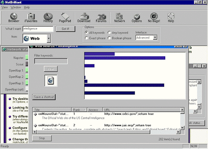This screenshot has height=149, width=208.
Task: Click the Napster green status indicator
Action: 27,57
